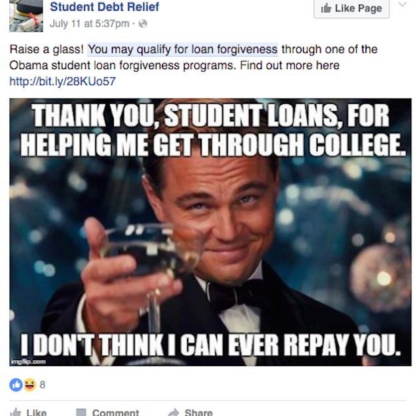Image resolution: width=416 pixels, height=416 pixels.
Task: Click the Haha laughing reaction emoji
Action: [x=28, y=384]
